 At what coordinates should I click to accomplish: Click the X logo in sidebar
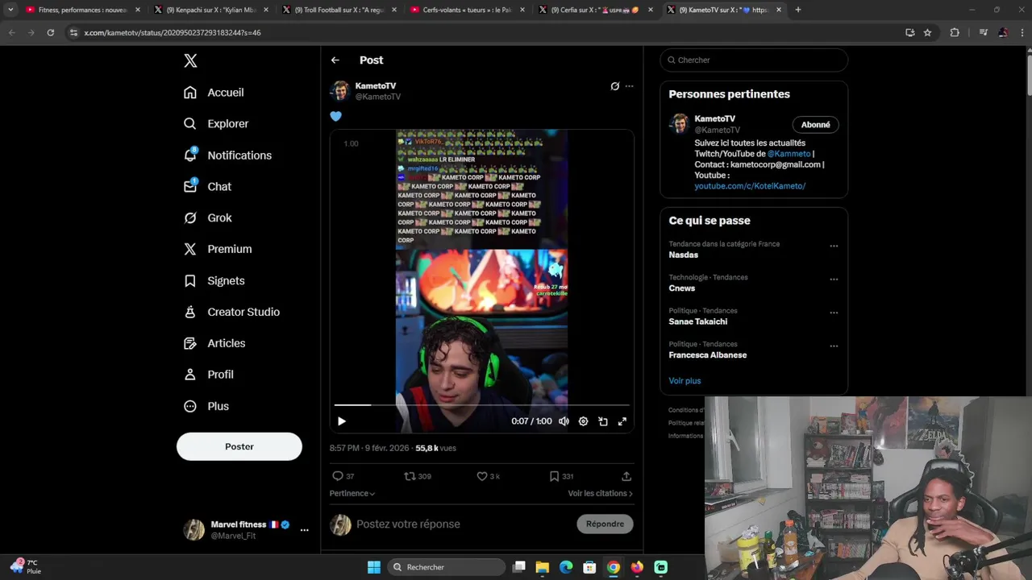(190, 60)
